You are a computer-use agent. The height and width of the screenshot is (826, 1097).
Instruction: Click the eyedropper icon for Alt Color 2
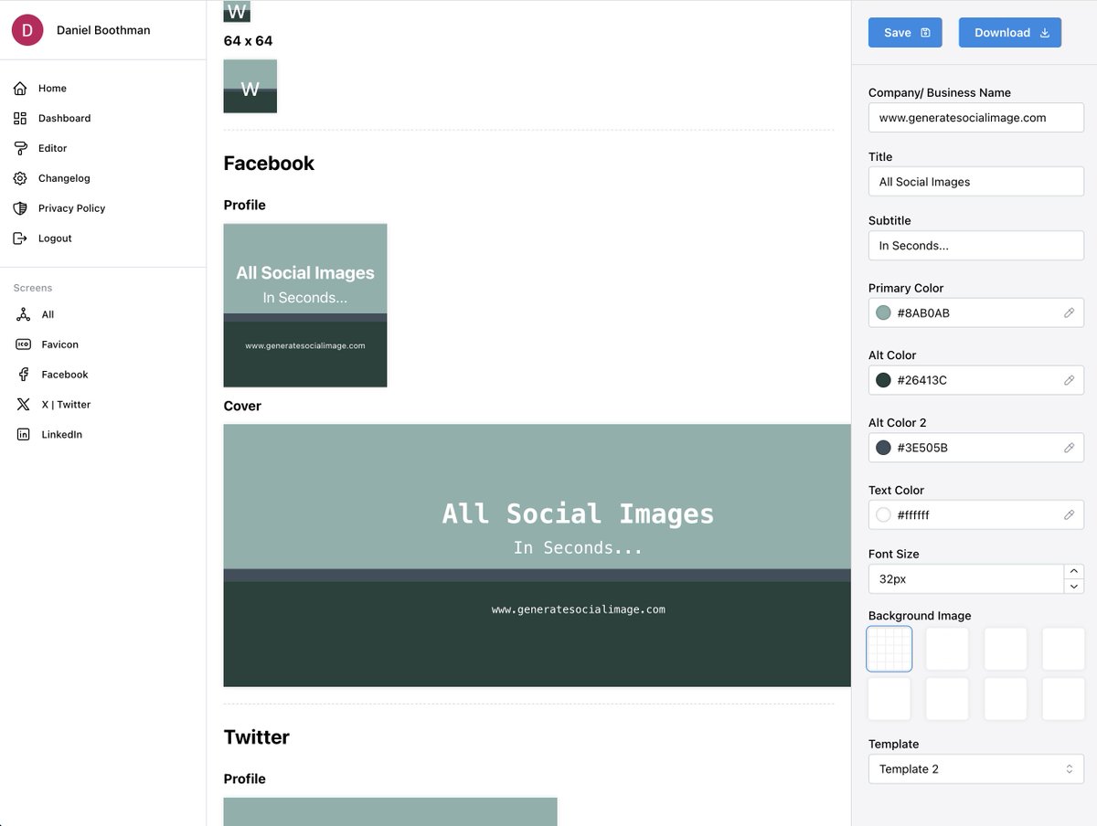[x=1069, y=448]
